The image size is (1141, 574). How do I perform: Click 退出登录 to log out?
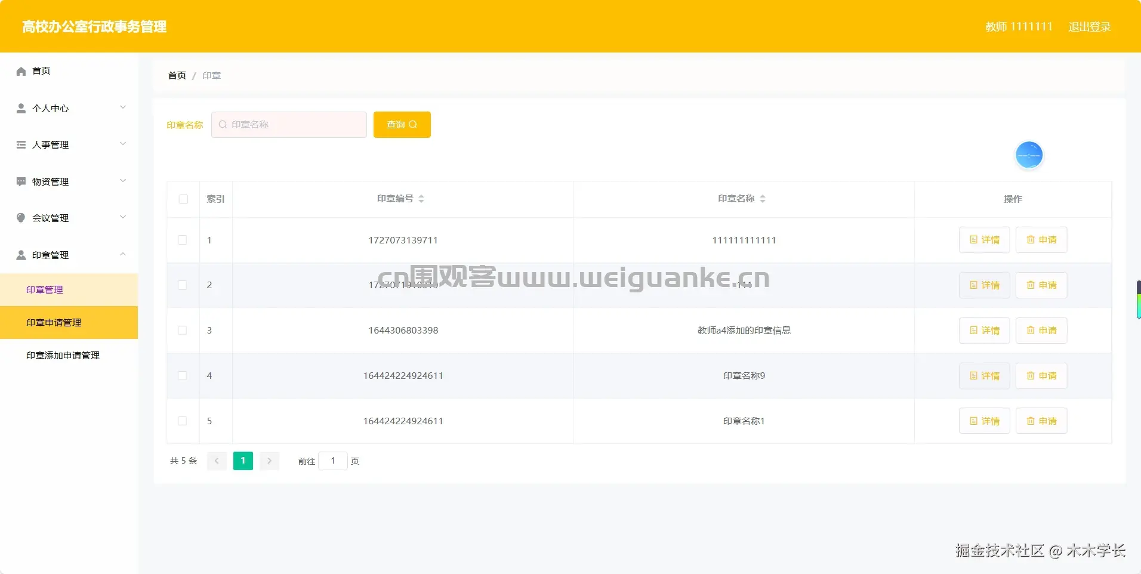[1090, 27]
